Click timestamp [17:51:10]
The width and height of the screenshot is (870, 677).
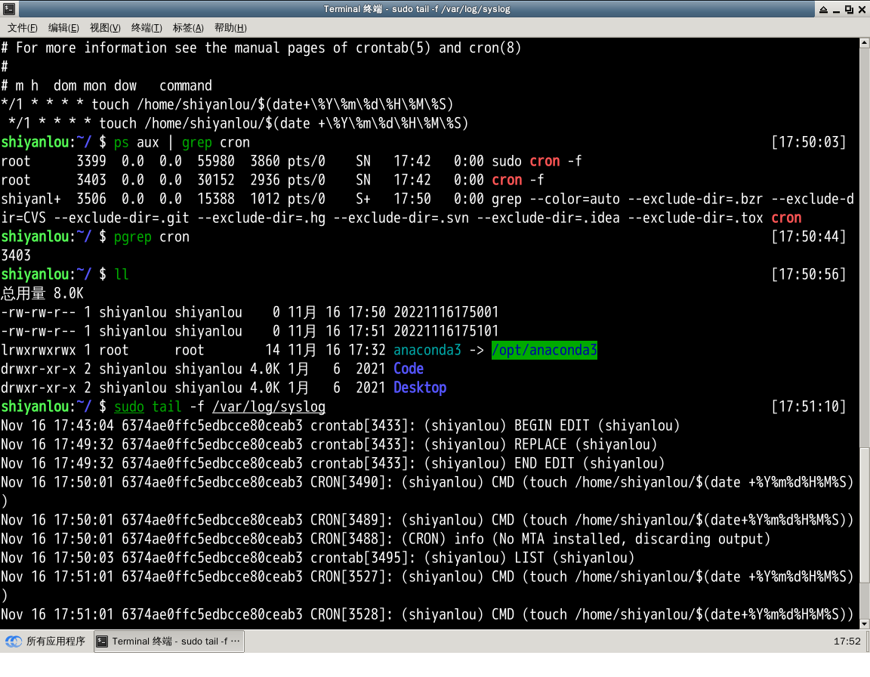[x=808, y=407]
